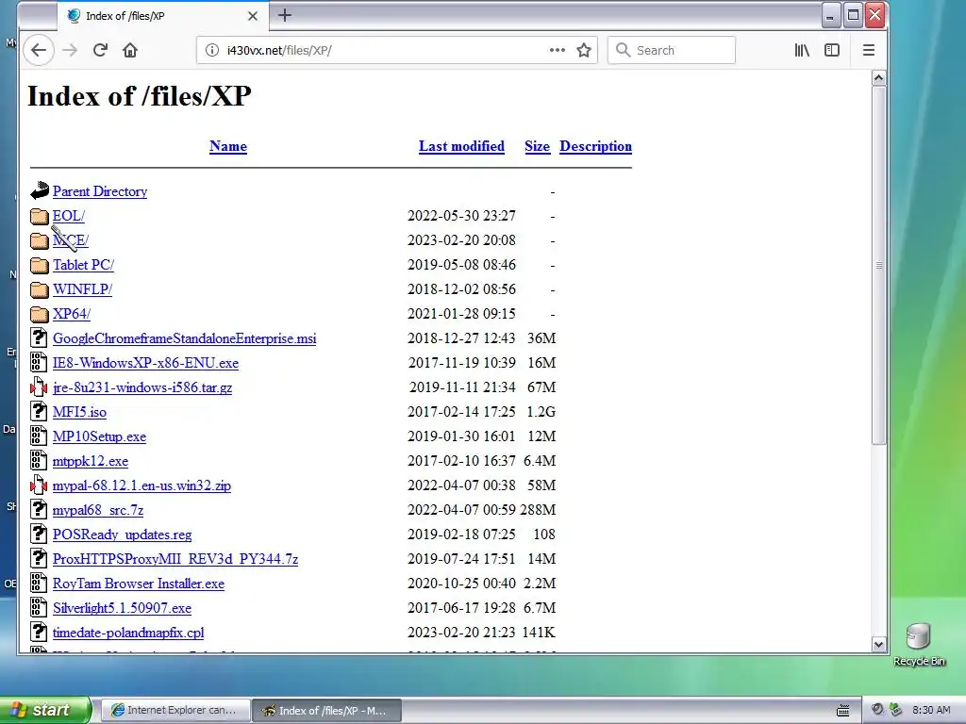Open the hamburger application menu
The height and width of the screenshot is (724, 966).
pos(869,51)
